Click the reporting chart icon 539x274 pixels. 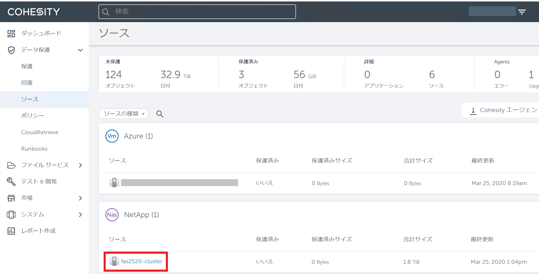[11, 231]
